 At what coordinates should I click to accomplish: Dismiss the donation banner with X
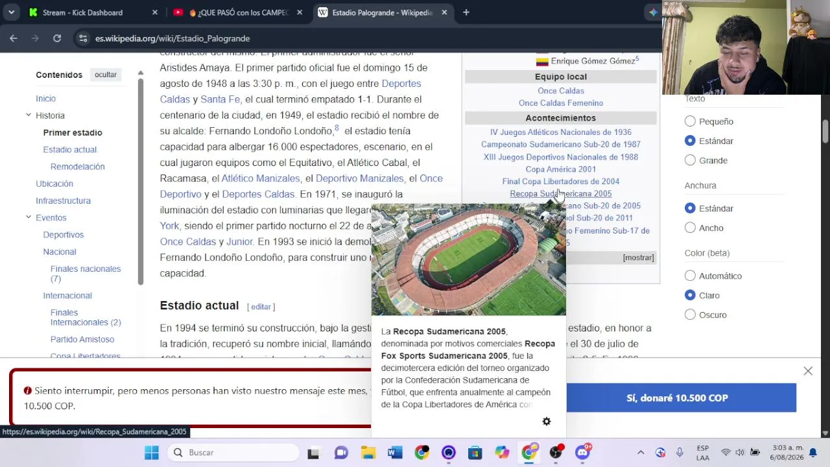[808, 371]
